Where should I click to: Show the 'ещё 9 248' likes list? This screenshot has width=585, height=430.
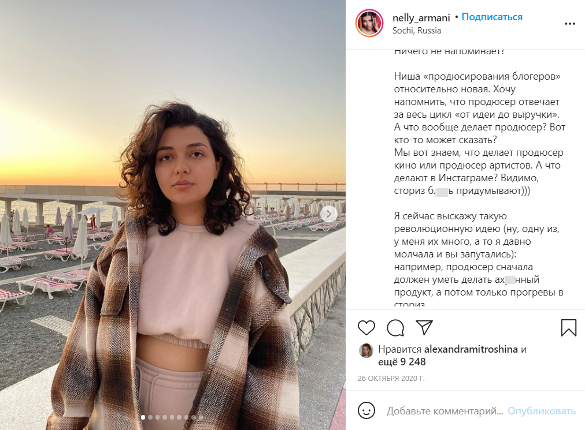tap(402, 362)
